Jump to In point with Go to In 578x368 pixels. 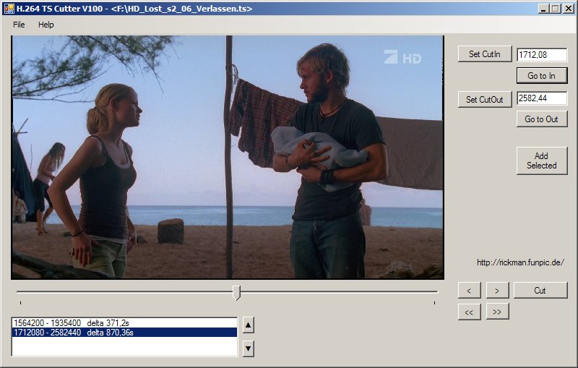tap(541, 76)
